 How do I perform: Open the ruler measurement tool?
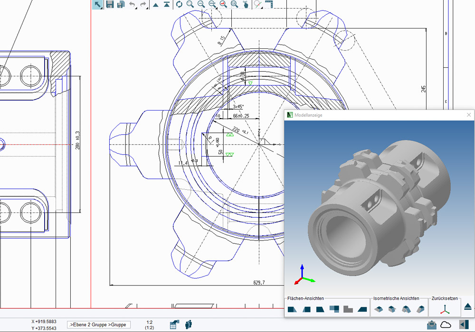coord(269,4)
